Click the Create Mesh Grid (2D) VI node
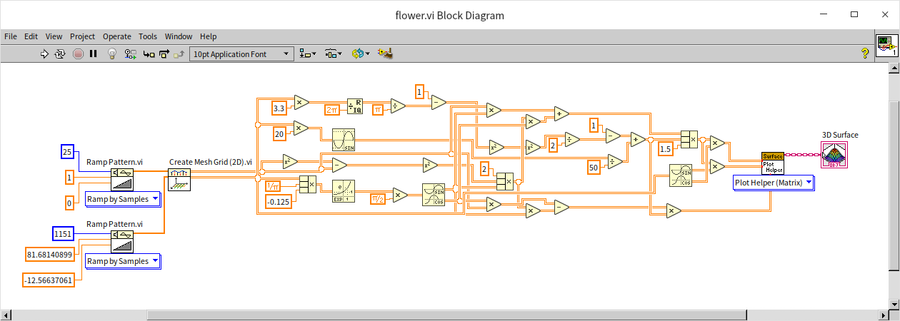900x321 pixels. [x=178, y=179]
